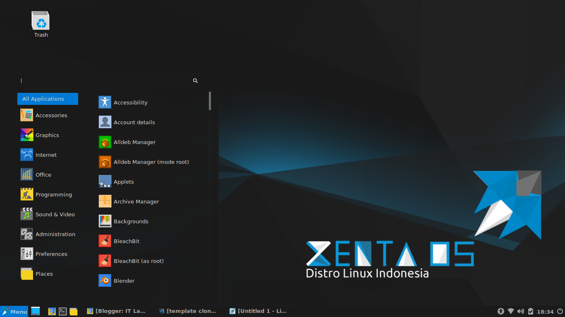Screen dimensions: 565x317
Task: Open the Sound & Video category
Action: coord(48,214)
